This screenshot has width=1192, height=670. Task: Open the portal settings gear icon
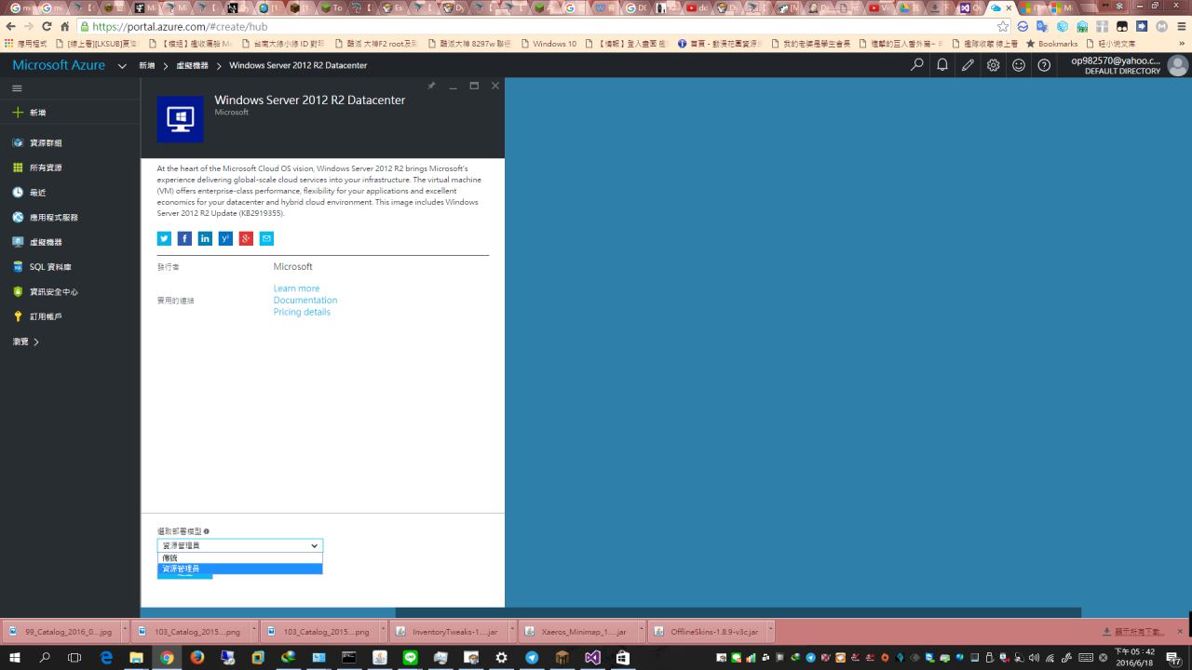[994, 65]
